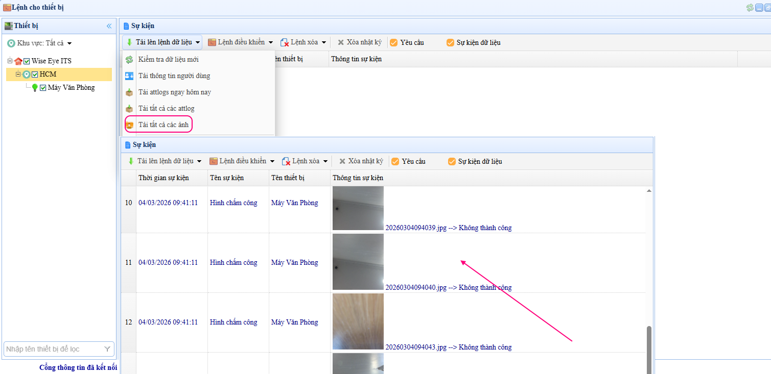Expand the upper Lệnh xóa dropdown
Screen dimensions: 771x374
[x=303, y=42]
